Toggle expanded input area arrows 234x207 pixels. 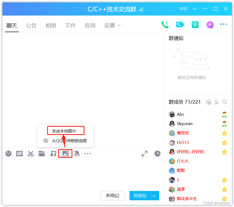pyautogui.click(x=144, y=154)
